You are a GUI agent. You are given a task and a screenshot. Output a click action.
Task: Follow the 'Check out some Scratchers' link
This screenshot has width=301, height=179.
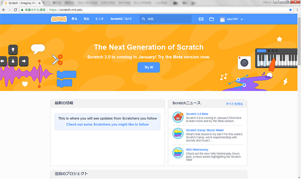pyautogui.click(x=107, y=125)
